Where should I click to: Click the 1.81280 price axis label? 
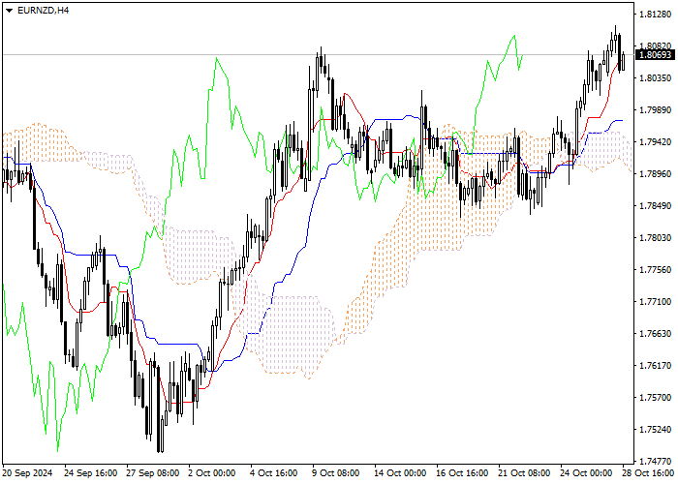coord(656,15)
